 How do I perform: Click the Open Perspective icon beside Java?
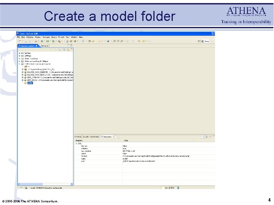click(199, 41)
